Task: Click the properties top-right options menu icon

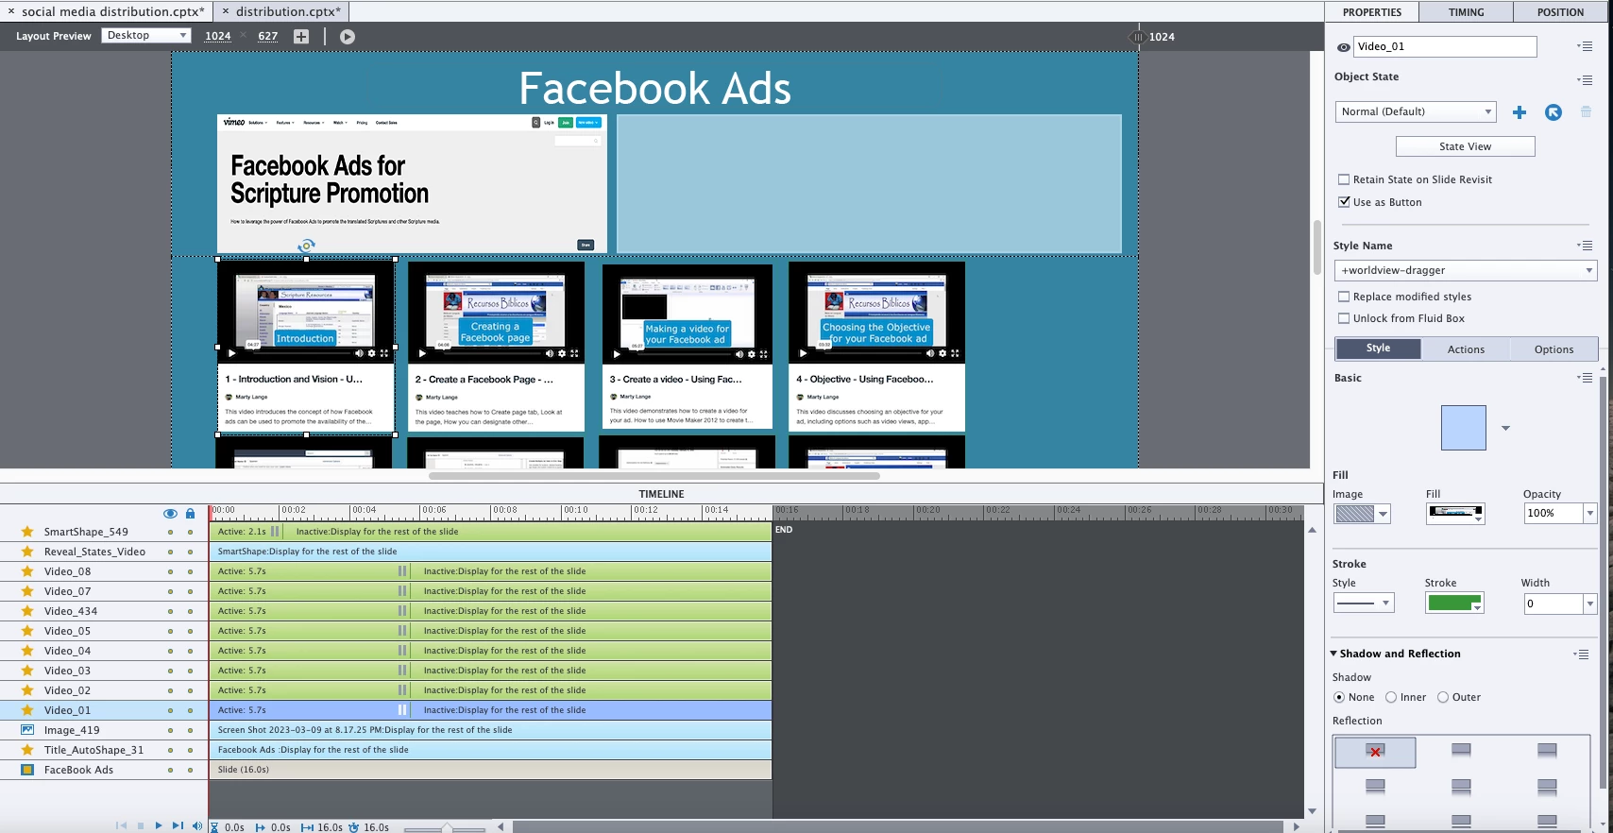Action: pyautogui.click(x=1585, y=46)
